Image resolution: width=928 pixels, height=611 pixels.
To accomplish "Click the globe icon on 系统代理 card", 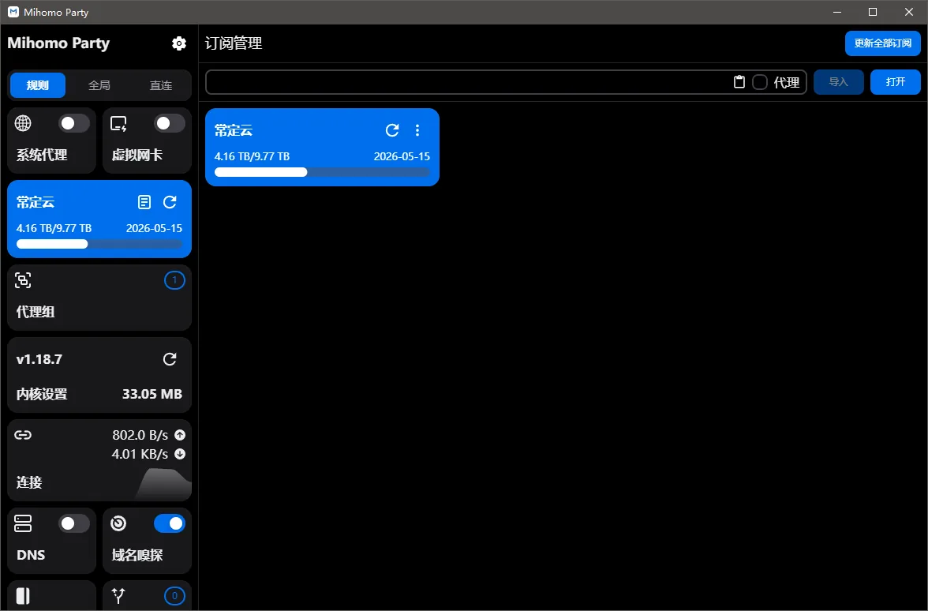I will 23,123.
